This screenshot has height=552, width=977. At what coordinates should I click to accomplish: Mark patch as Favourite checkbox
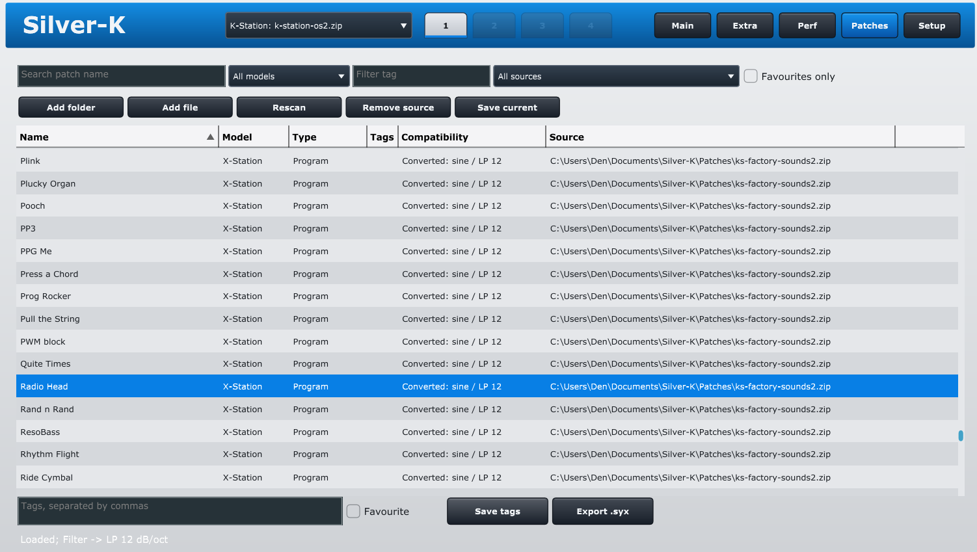tap(353, 511)
